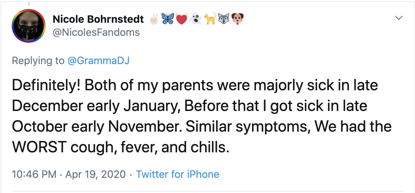Click the dog face emoji
Viewport: 415px width, 193px height.
pos(237,20)
